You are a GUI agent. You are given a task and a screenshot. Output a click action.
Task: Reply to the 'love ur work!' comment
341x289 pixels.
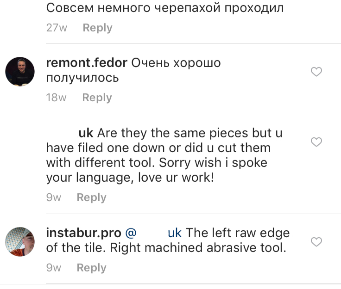[92, 197]
